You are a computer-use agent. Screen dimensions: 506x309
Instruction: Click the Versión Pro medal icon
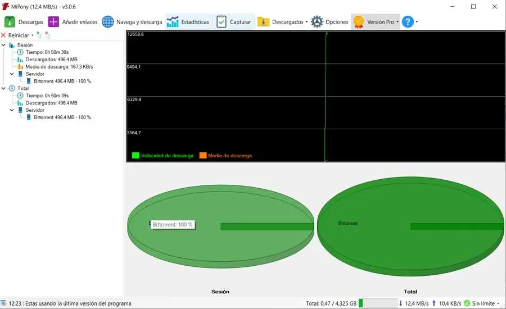click(359, 22)
